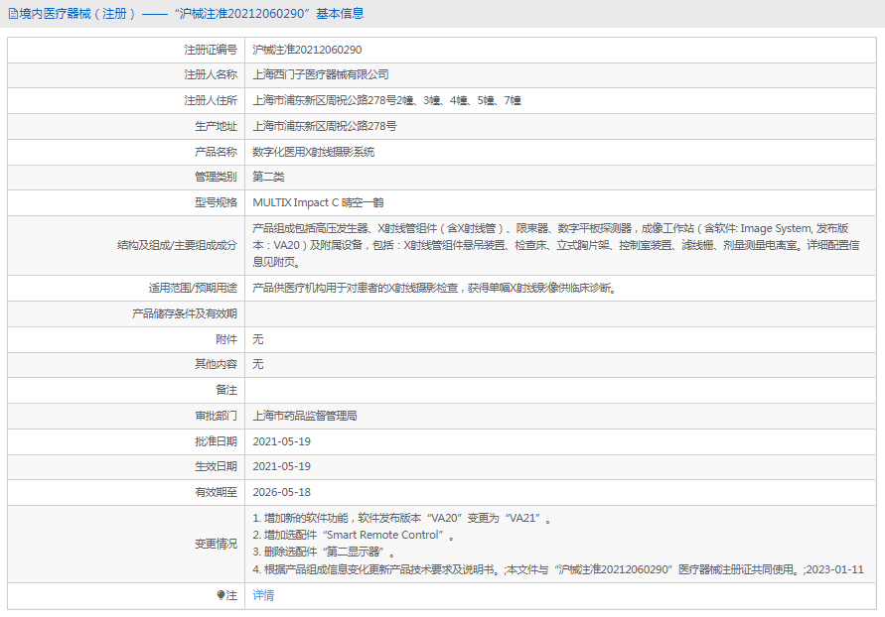Viewport: 885px width, 617px height.
Task: Click the 注册人住所 address with 2幢、3幢
Action: coord(386,100)
